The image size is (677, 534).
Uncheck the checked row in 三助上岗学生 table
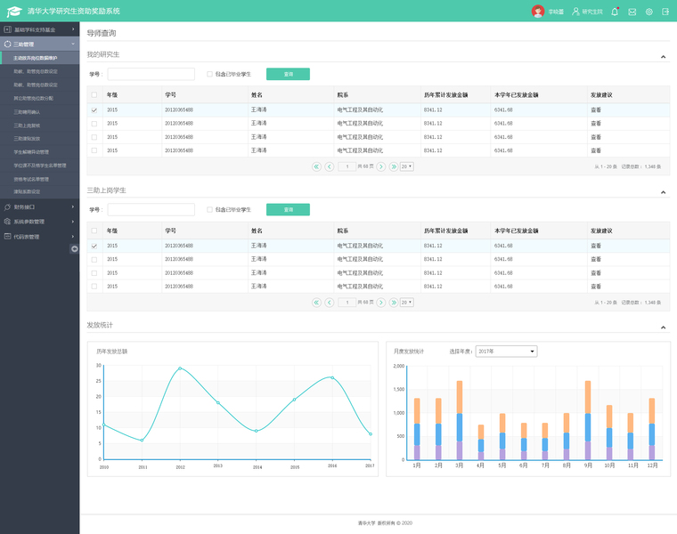click(x=94, y=246)
